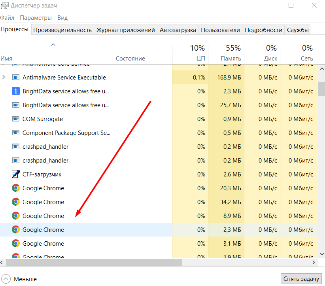The height and width of the screenshot is (286, 325).
Task: Open the Подробности tab
Action: [x=263, y=30]
